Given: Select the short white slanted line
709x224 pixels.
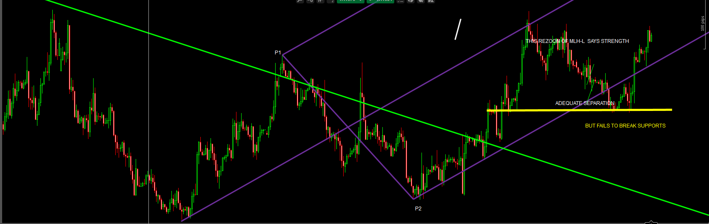Looking at the screenshot, I should tap(458, 29).
